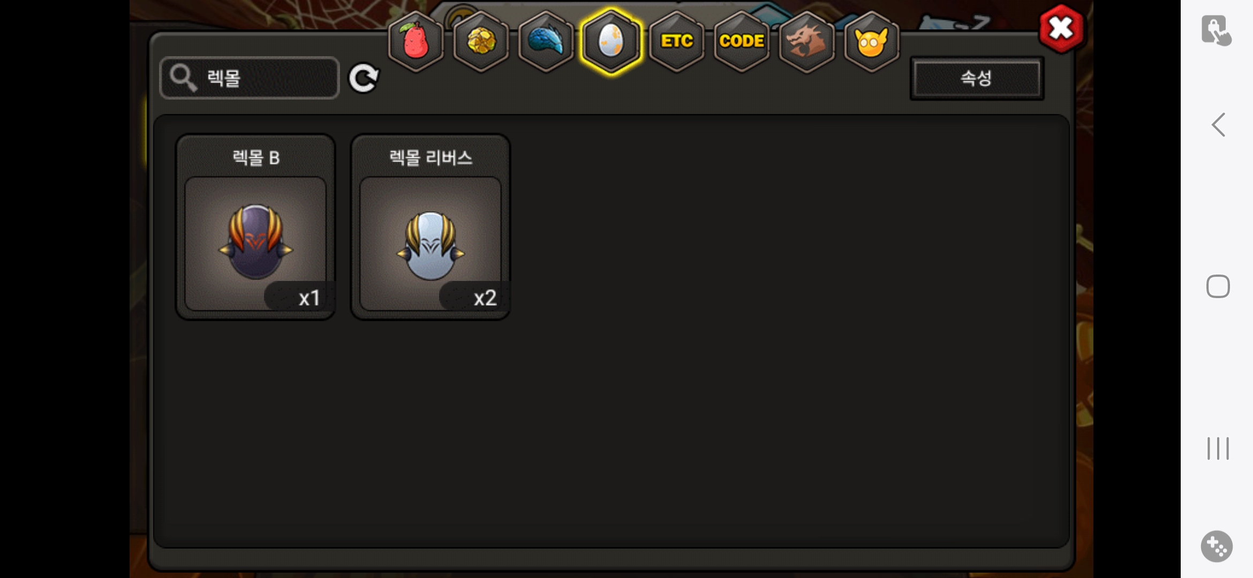Select the 렉몰 B egg card

[x=255, y=227]
